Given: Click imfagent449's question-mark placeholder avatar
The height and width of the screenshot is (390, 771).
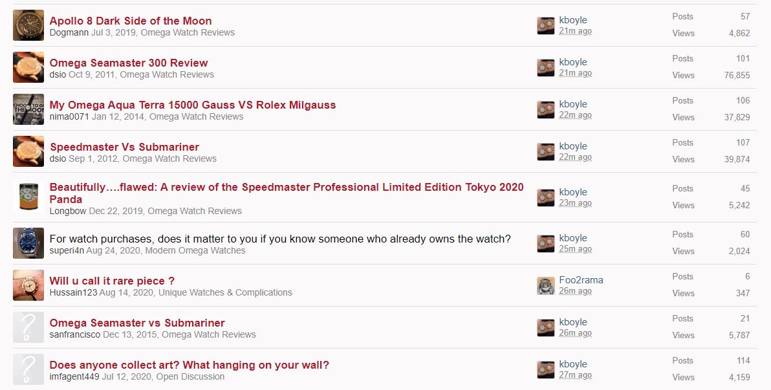Looking at the screenshot, I should pos(28,369).
